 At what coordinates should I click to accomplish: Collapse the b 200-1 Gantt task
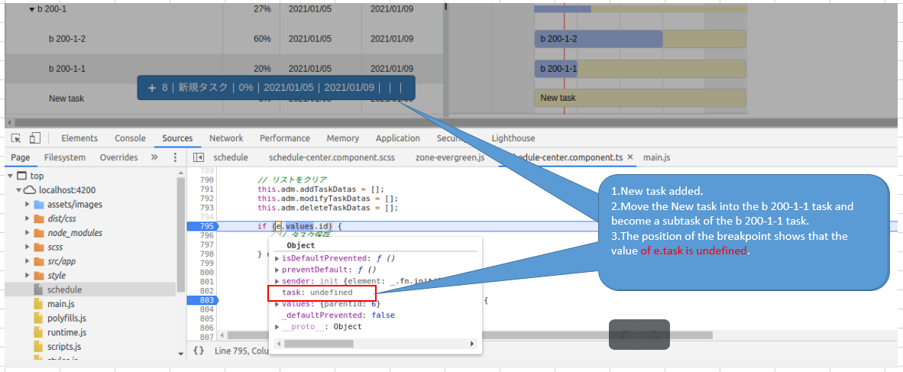[31, 10]
